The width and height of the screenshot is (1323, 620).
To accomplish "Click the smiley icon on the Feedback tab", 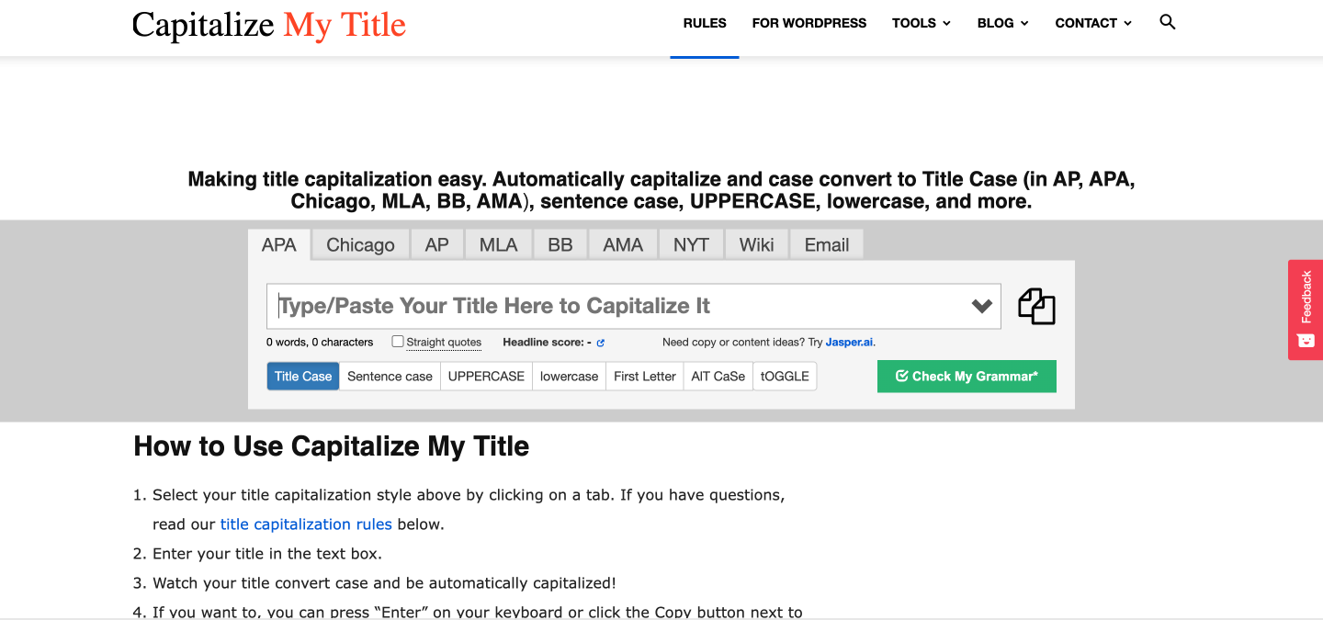I will coord(1306,341).
